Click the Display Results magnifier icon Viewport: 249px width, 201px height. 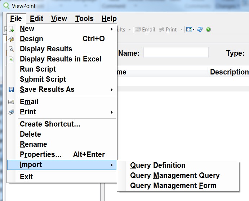coord(12,49)
